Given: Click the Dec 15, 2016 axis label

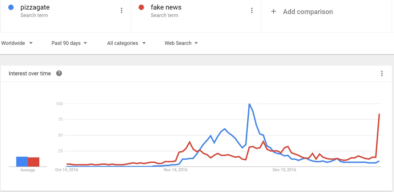Looking at the screenshot, I should click(x=284, y=170).
